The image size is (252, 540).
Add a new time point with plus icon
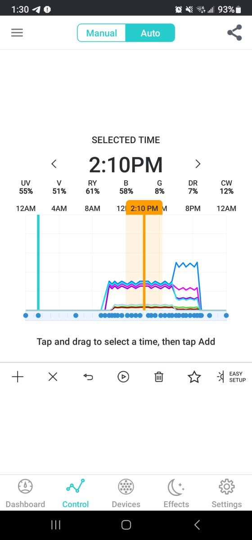pos(18,377)
